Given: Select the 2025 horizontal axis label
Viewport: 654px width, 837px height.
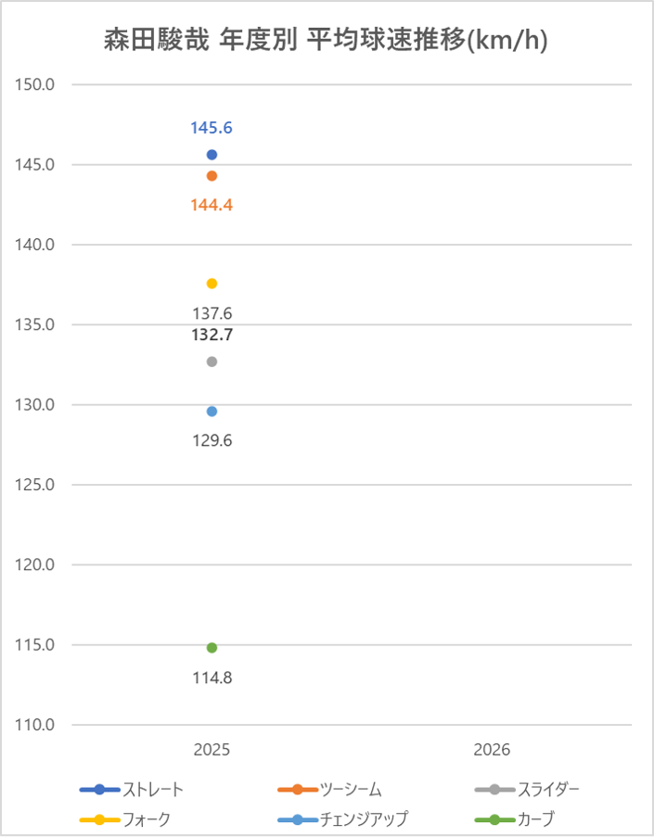Looking at the screenshot, I should [212, 750].
